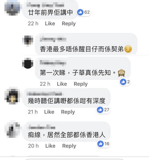Open reactions on the 27-likes thumbs-up icon
This screenshot has height=160, width=149.
100,110
